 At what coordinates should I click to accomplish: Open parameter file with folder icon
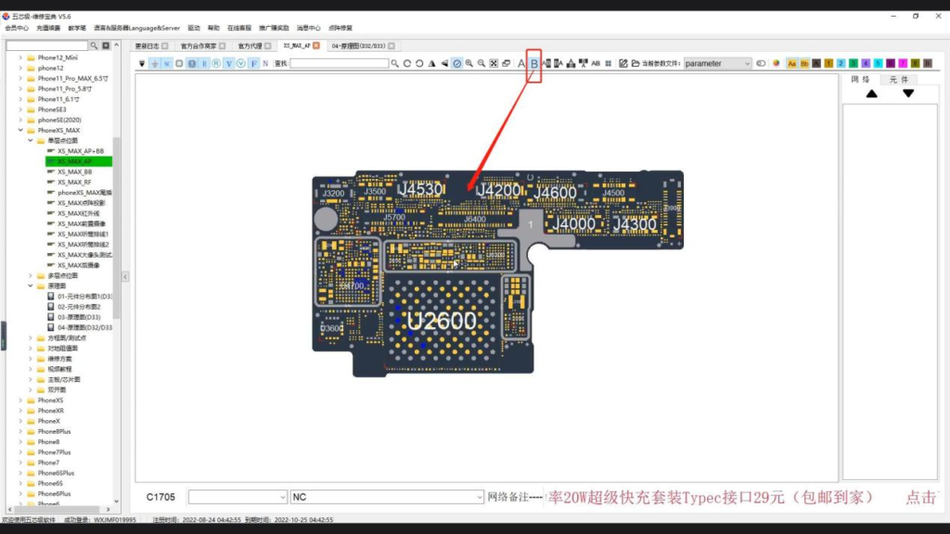635,64
